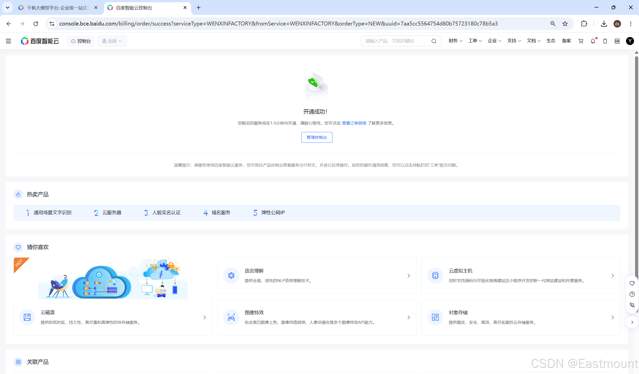Click the floating heart feedback icon
The width and height of the screenshot is (639, 374).
632,283
